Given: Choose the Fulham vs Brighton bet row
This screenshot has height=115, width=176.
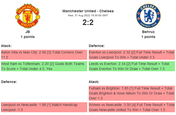Looking at the screenshot, I should click(x=132, y=93).
